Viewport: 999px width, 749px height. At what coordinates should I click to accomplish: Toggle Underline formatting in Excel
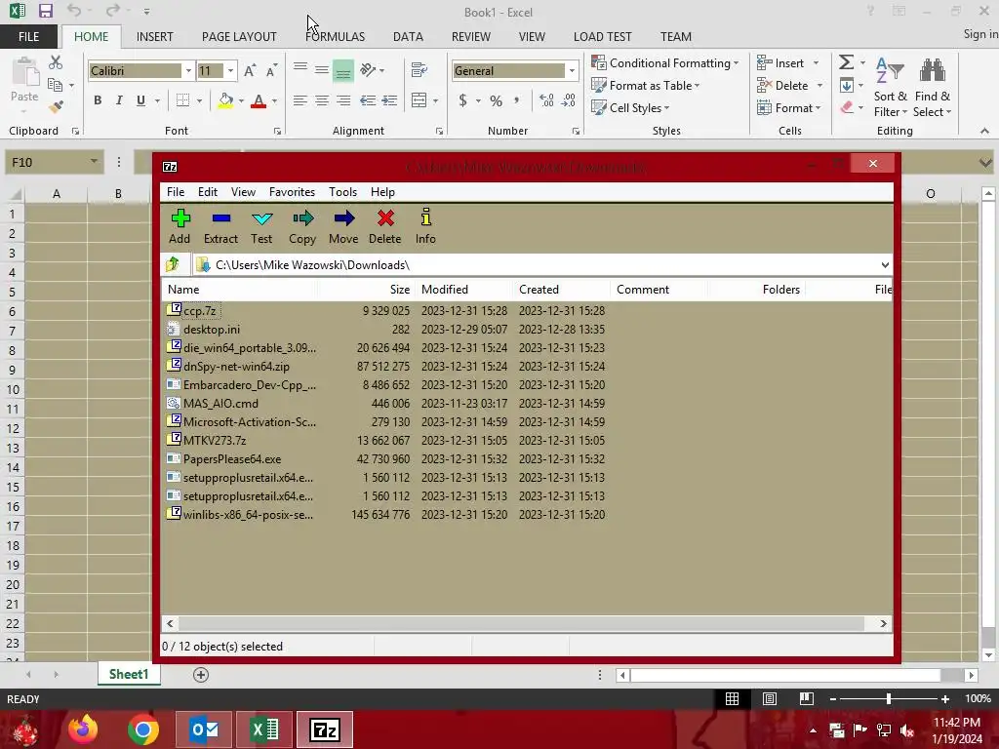(140, 100)
